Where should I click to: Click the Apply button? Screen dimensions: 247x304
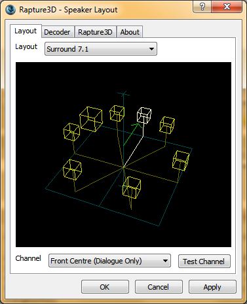tap(212, 287)
